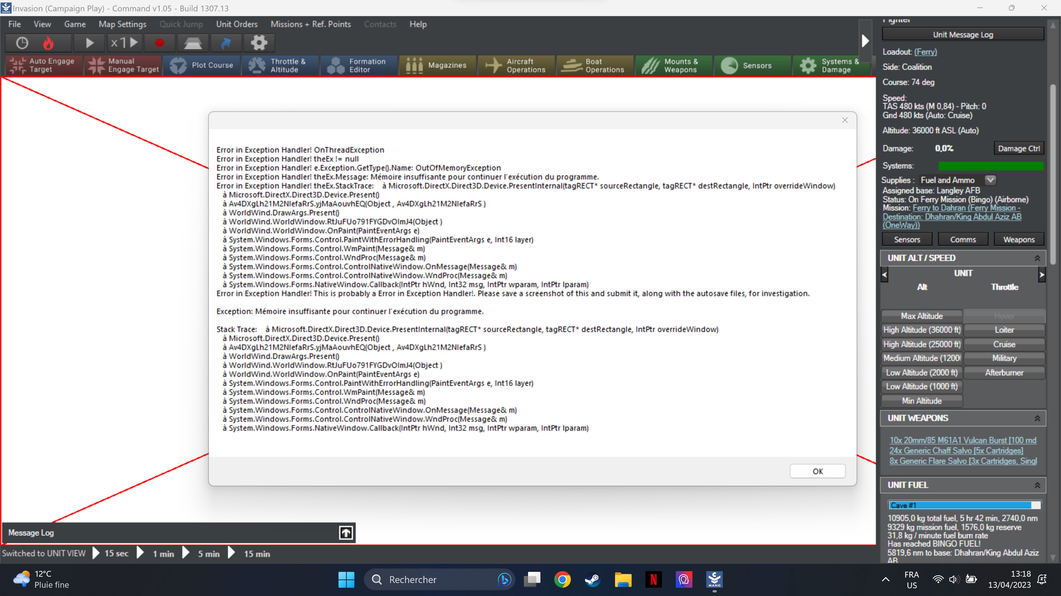Click the red record button

click(x=159, y=43)
